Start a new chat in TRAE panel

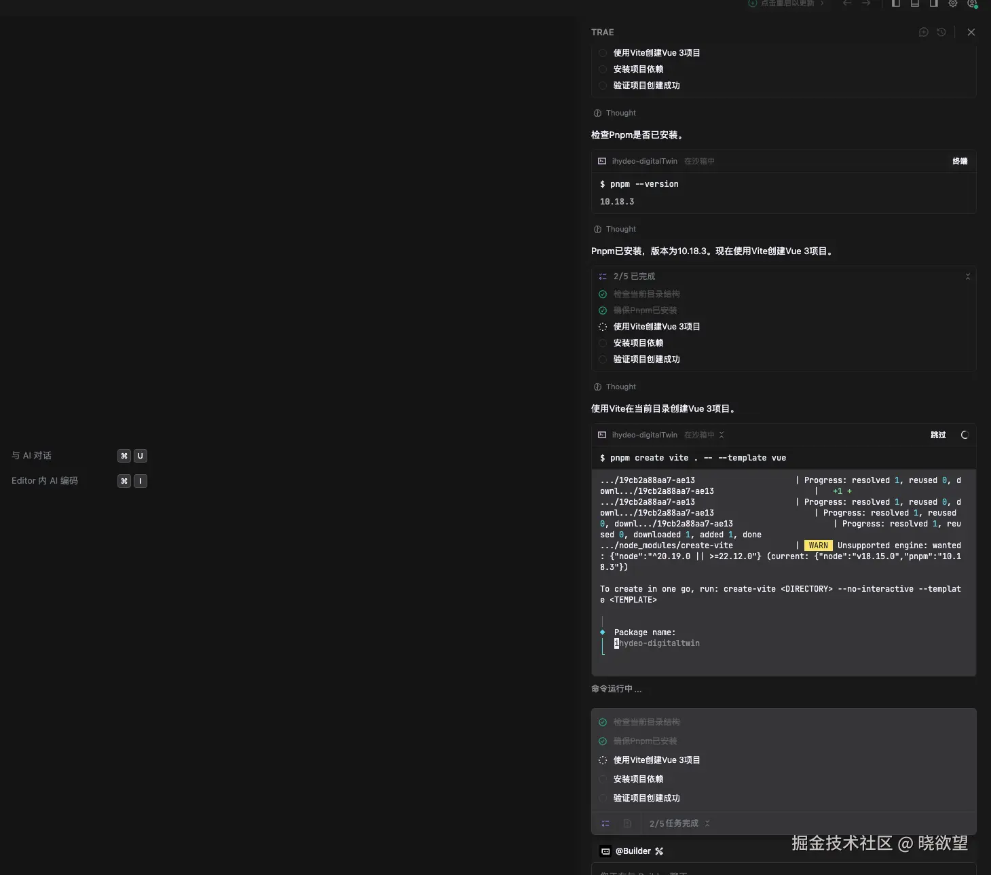pos(923,32)
